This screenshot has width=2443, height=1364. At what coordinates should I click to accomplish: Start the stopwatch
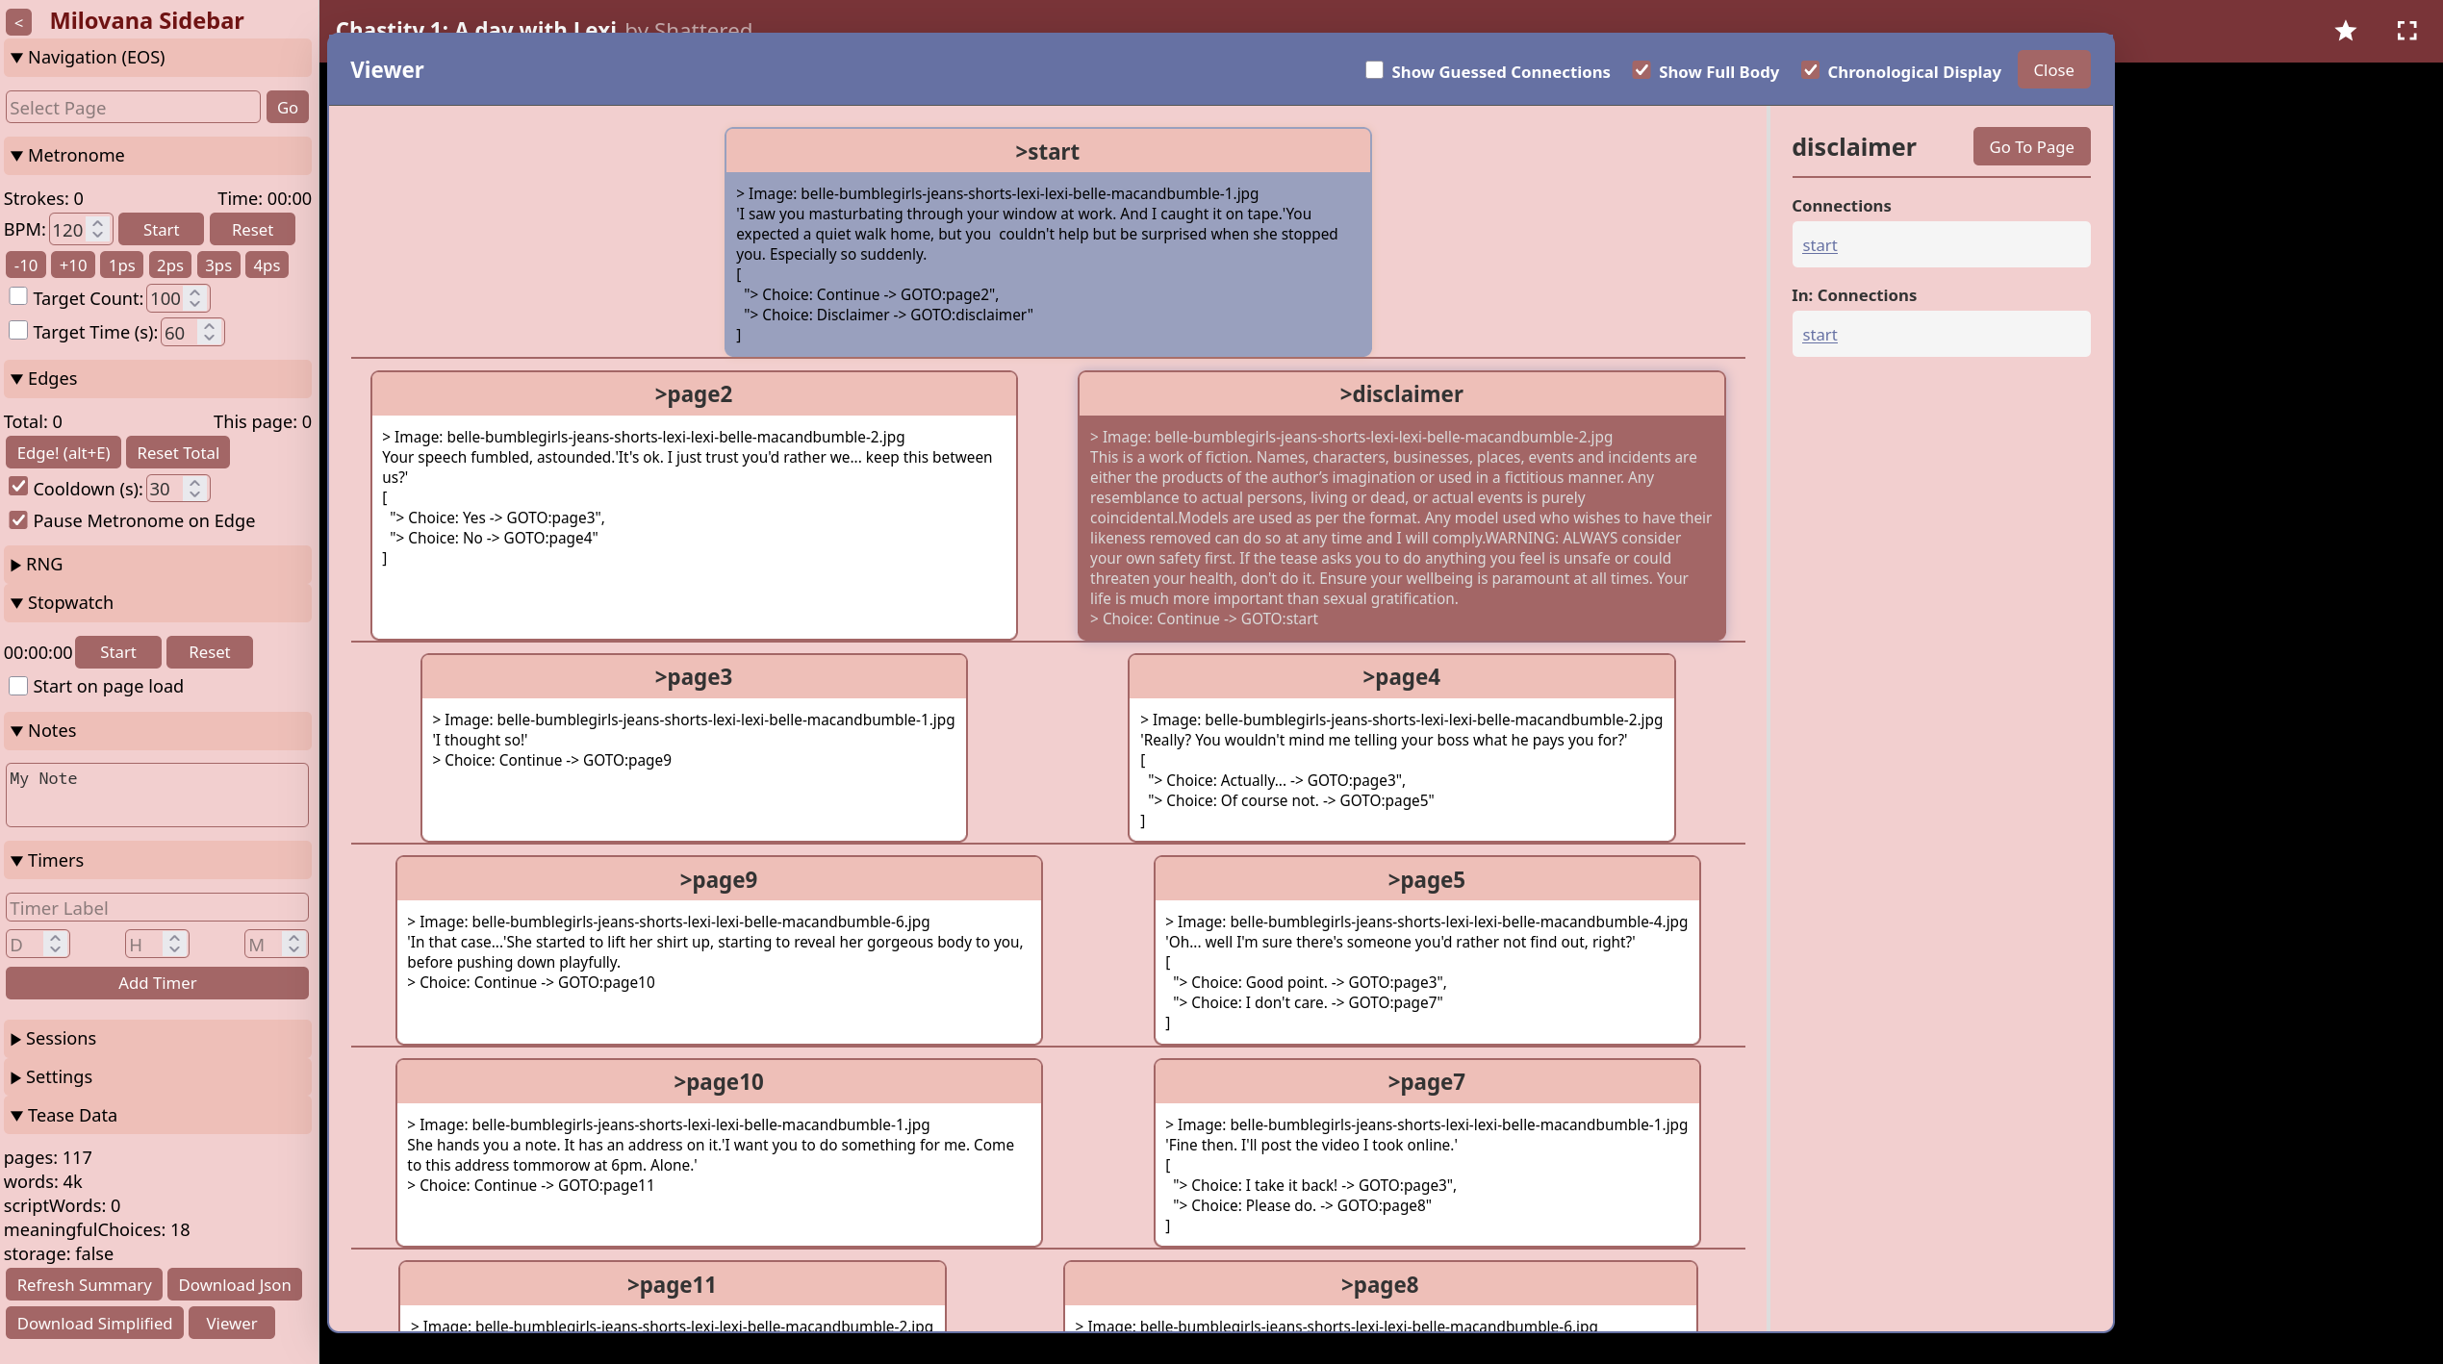[118, 652]
